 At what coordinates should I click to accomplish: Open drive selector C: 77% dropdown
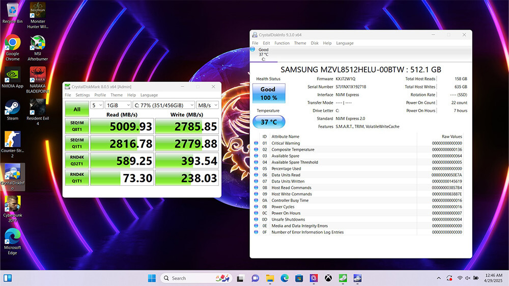pos(164,105)
